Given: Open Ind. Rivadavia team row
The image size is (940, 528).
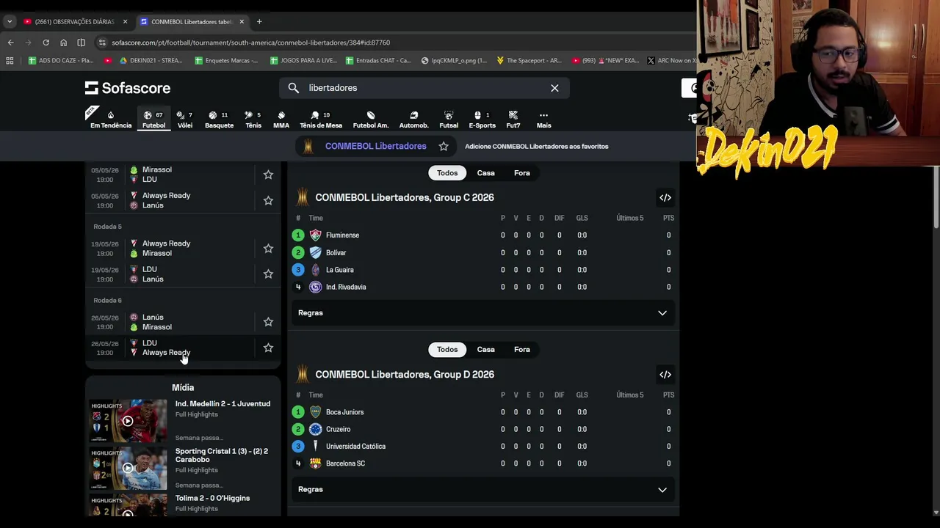Looking at the screenshot, I should click(482, 287).
